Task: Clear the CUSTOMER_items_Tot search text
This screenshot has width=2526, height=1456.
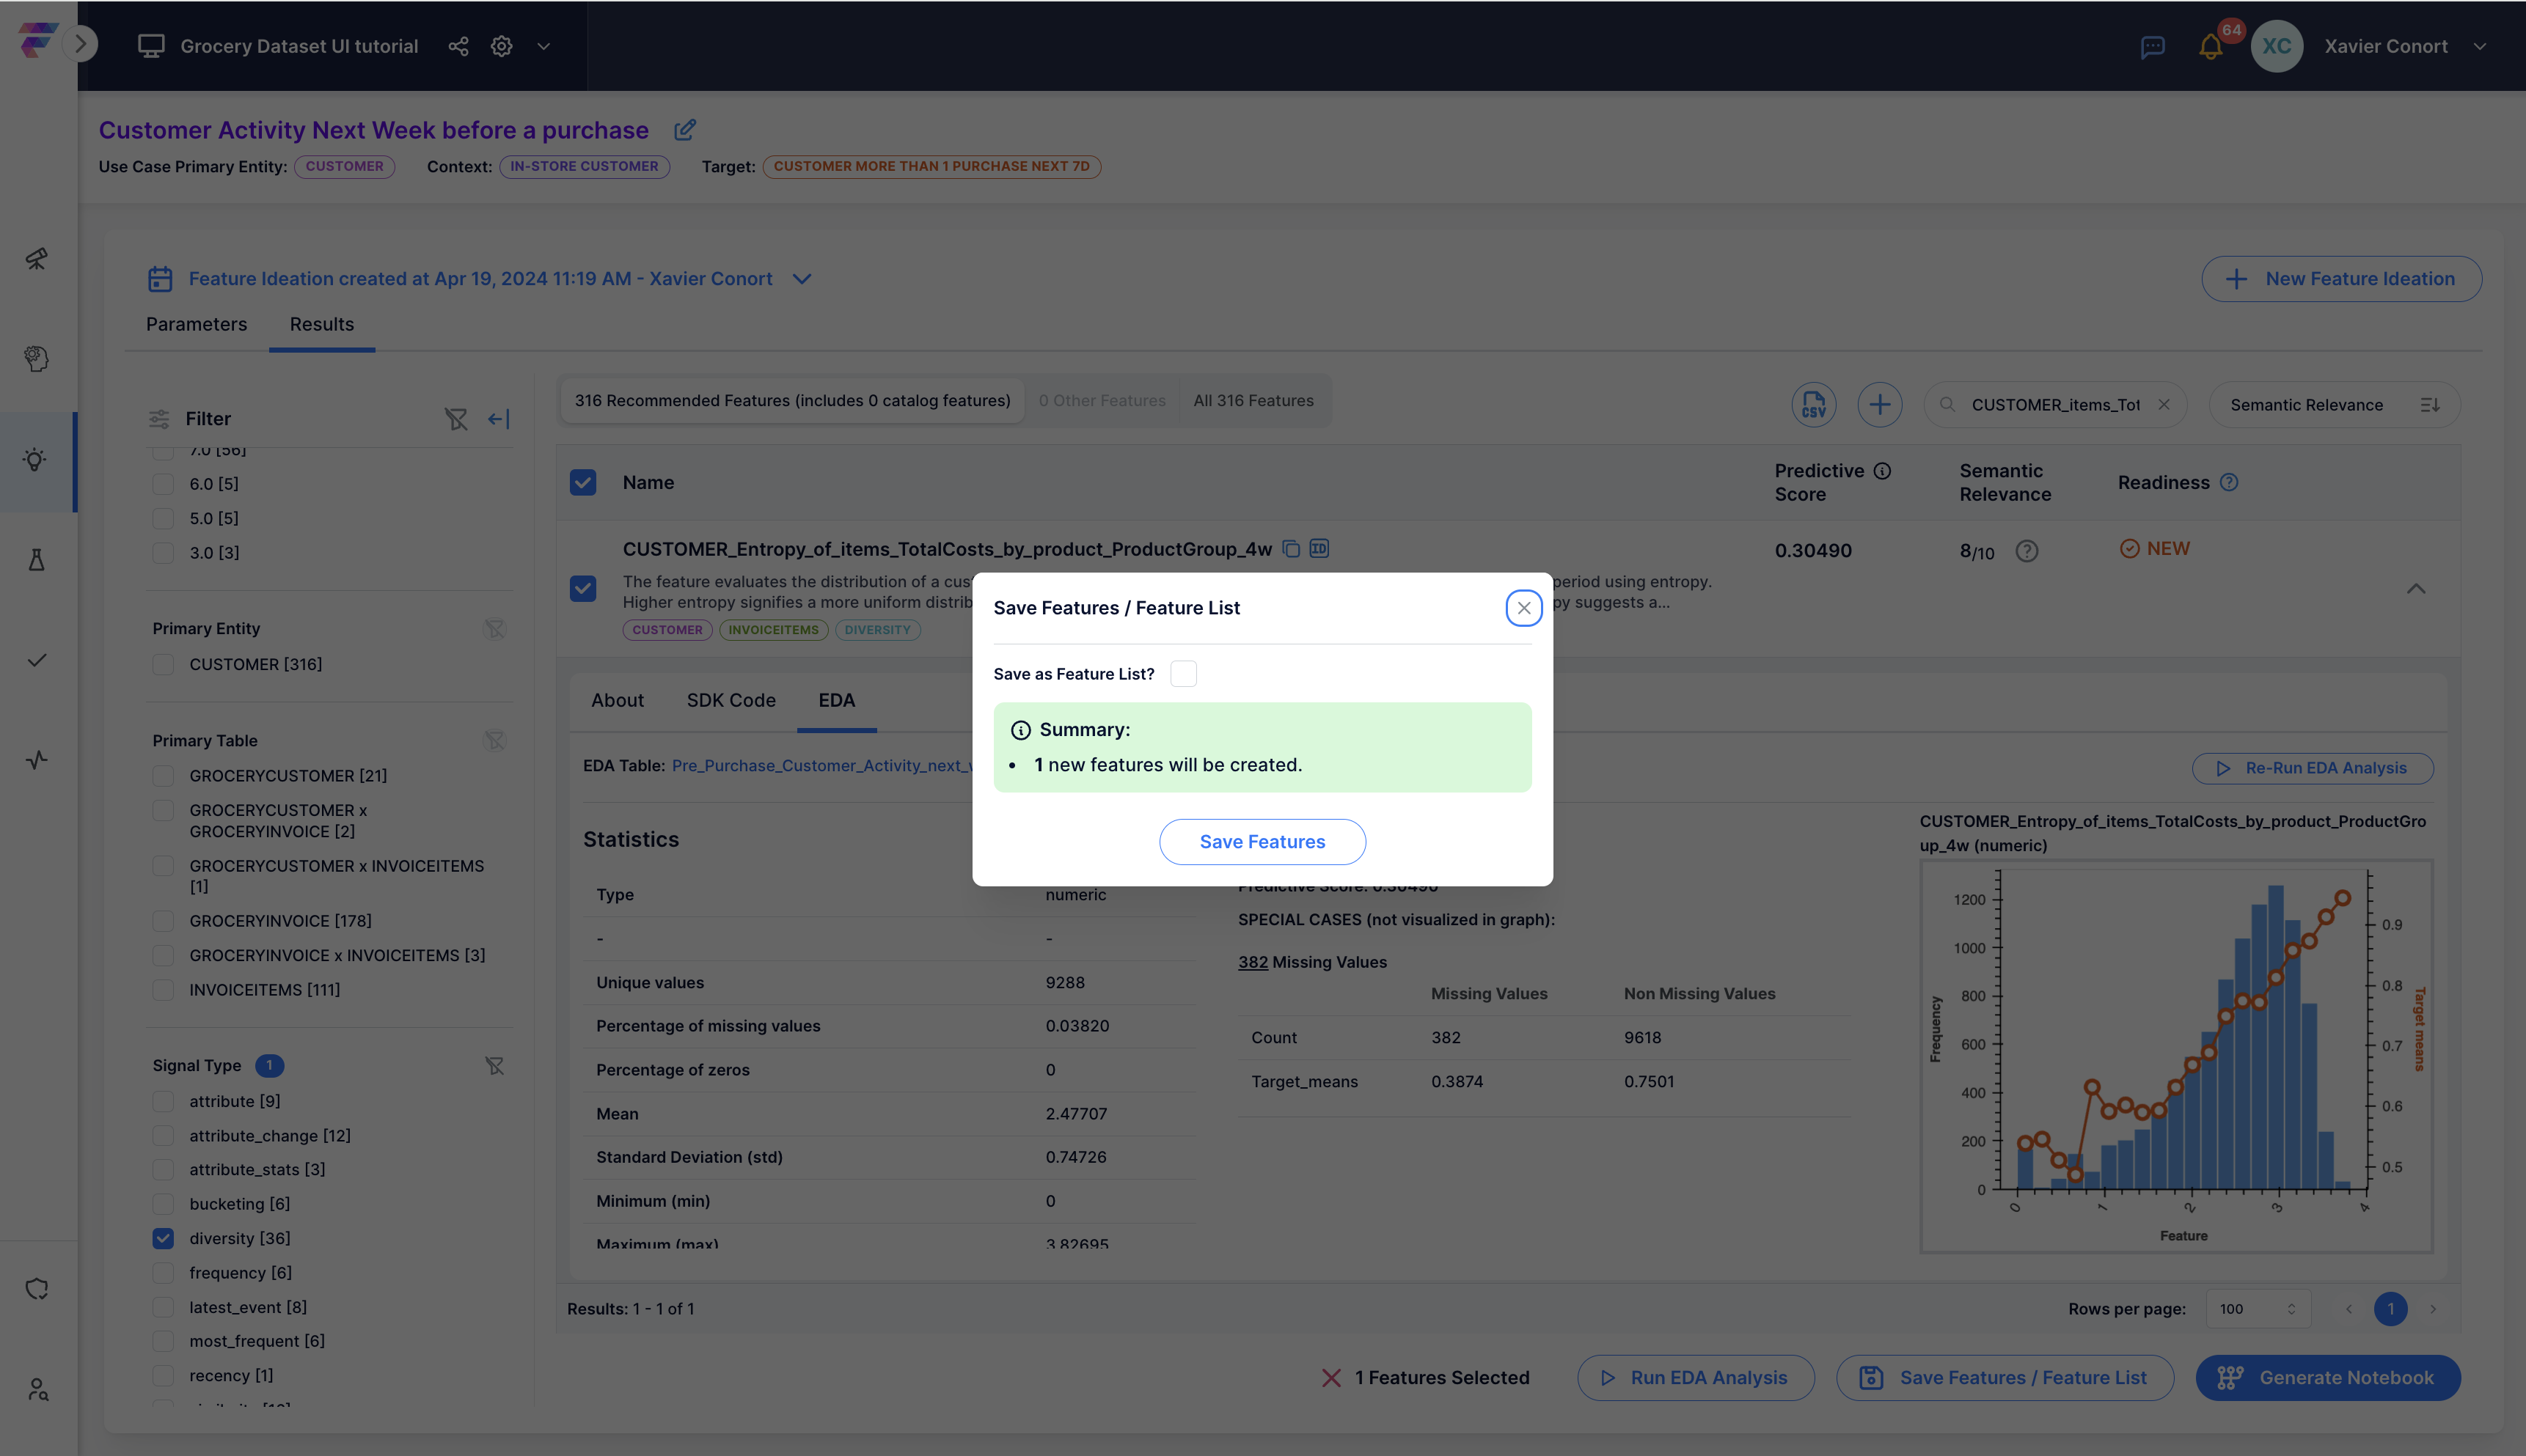Action: pos(2164,405)
